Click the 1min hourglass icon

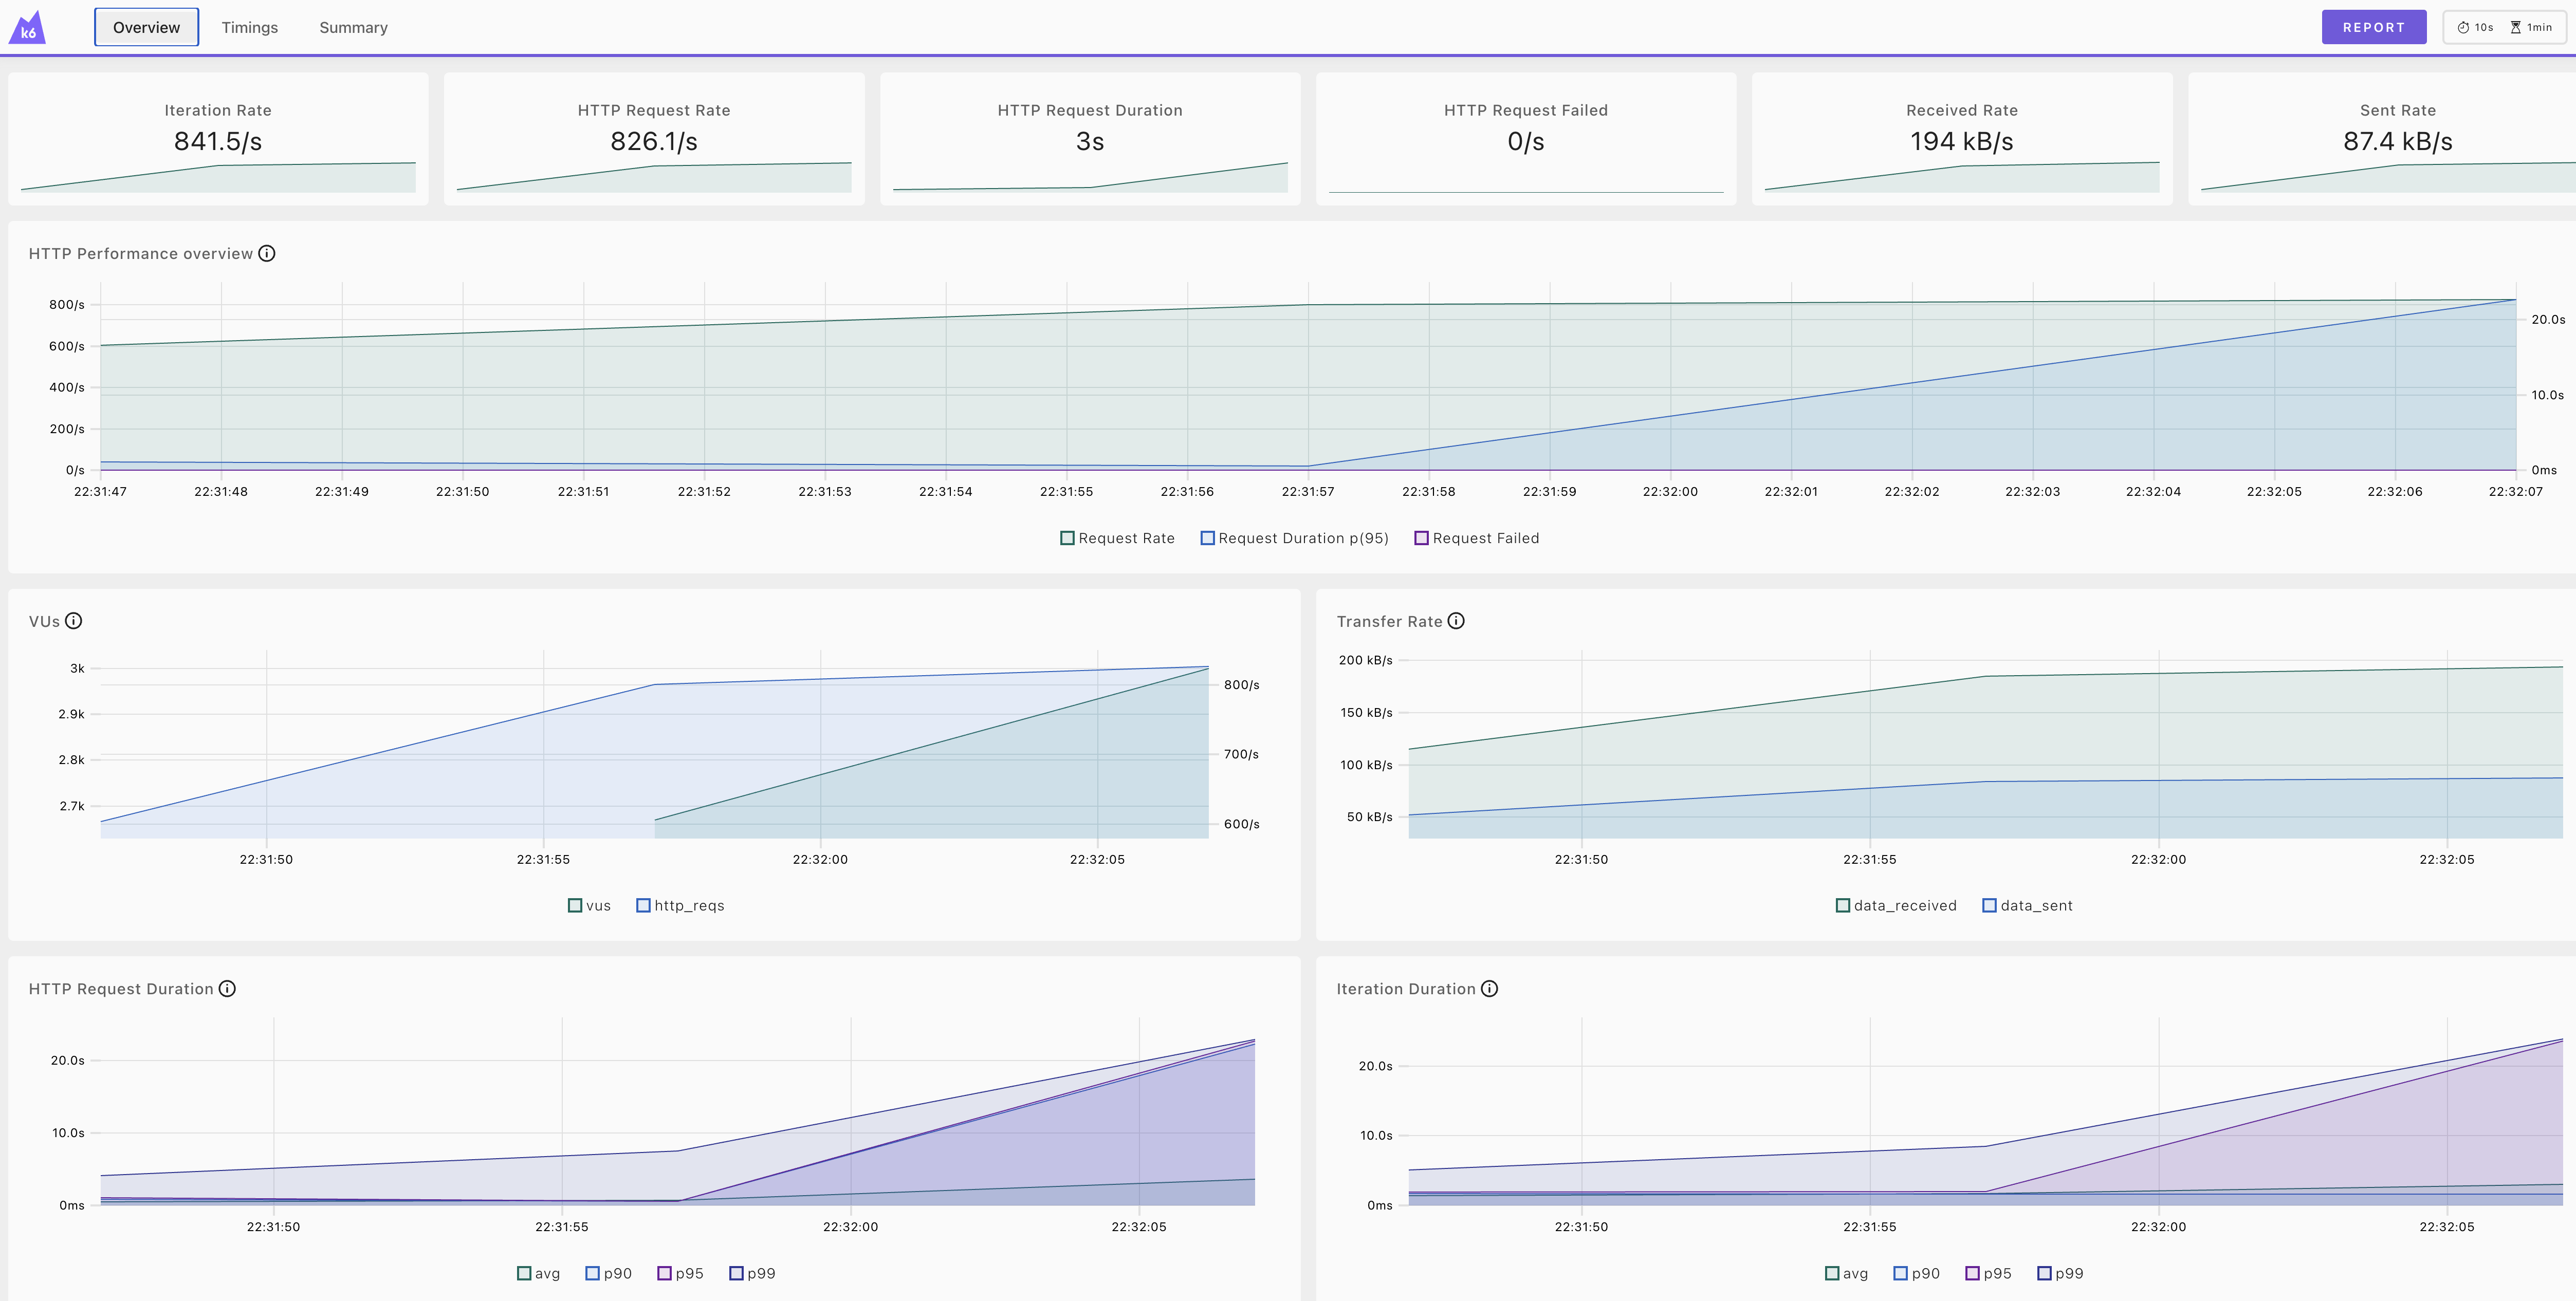2516,28
